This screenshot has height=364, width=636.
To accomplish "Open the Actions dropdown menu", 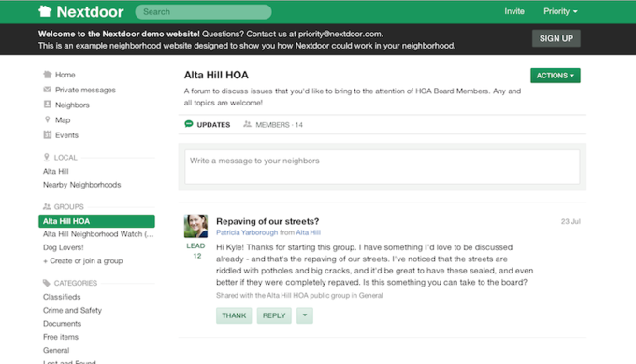I will pyautogui.click(x=556, y=76).
